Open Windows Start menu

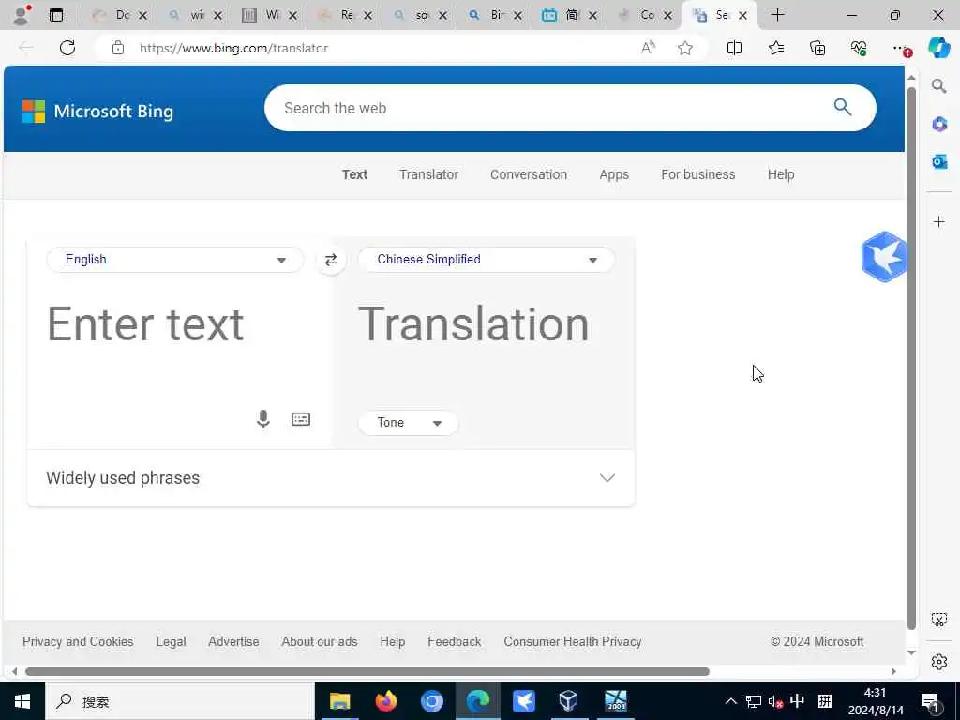click(x=22, y=701)
